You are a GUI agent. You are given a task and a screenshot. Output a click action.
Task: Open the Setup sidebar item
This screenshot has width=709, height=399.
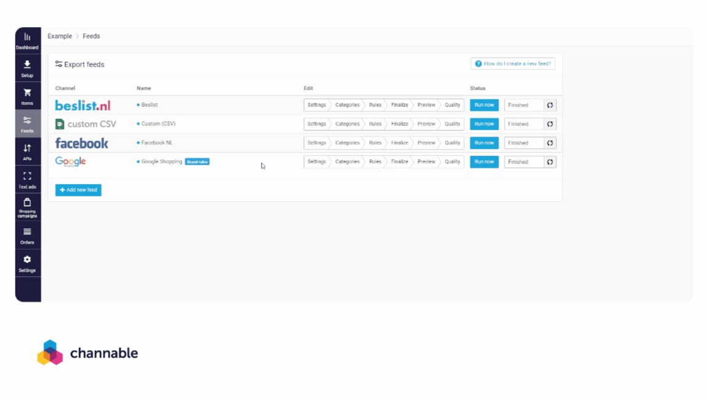click(x=27, y=69)
